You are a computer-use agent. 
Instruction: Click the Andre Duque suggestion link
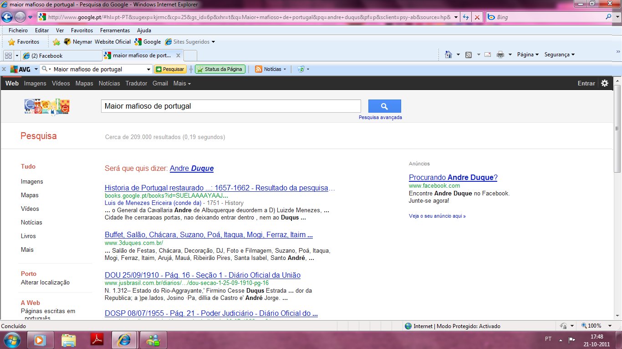[192, 169]
